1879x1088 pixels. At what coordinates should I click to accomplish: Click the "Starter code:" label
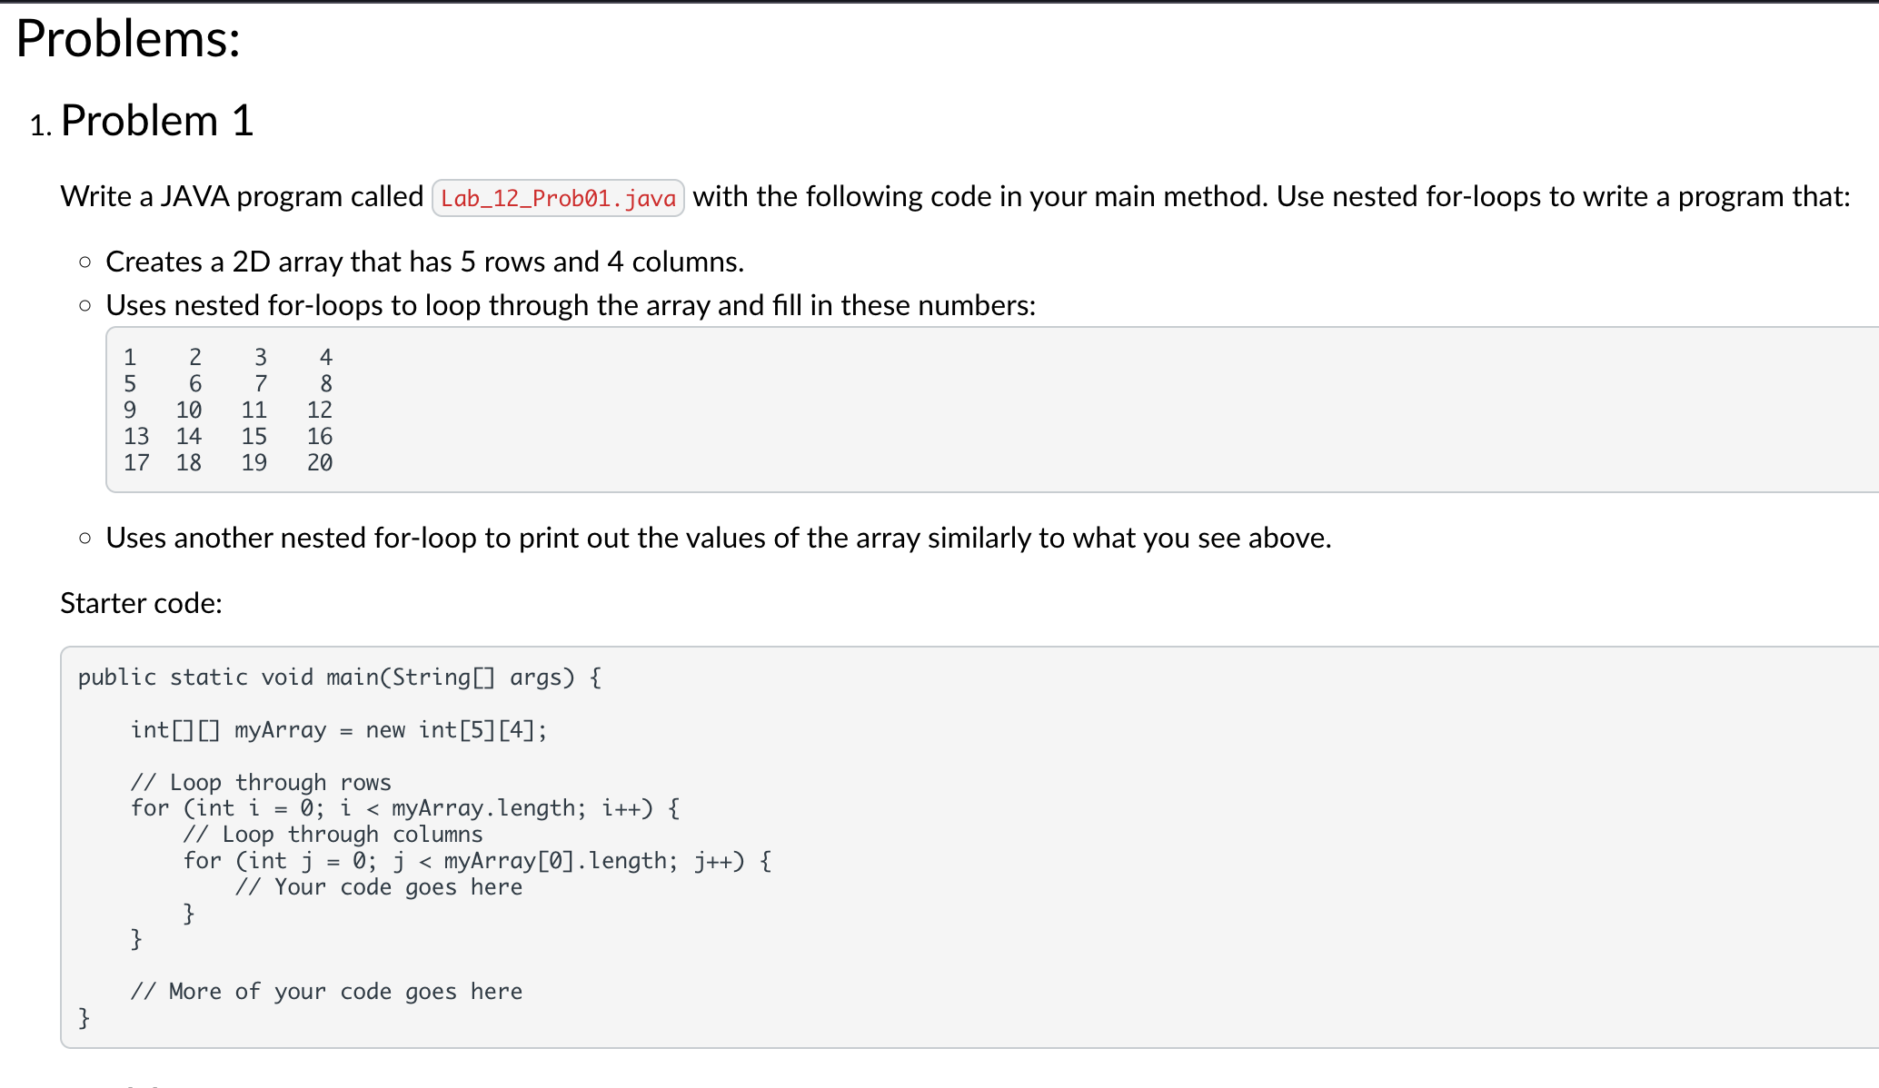point(140,603)
